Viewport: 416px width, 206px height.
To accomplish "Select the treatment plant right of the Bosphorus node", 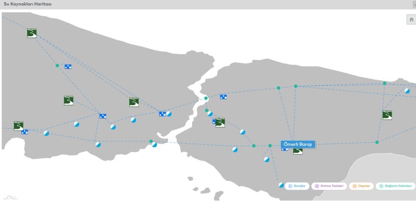I will tap(224, 97).
